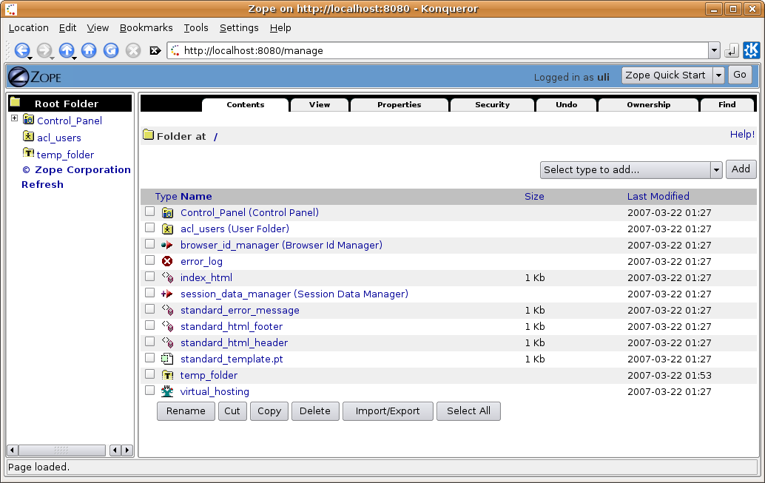Open the URL history dropdown arrow
Image resolution: width=765 pixels, height=483 pixels.
pyautogui.click(x=714, y=50)
